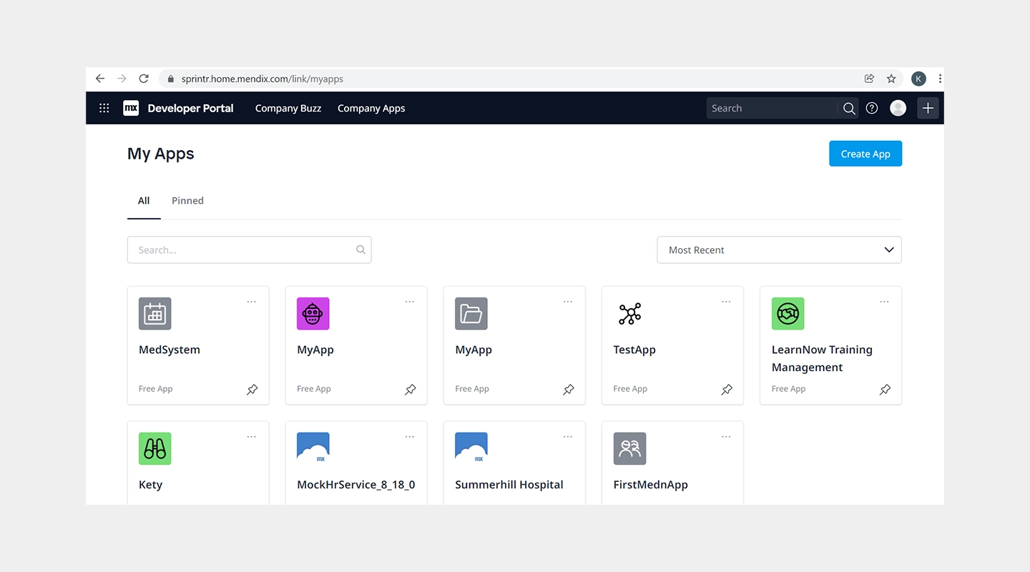Open FirstMednApp card options menu
This screenshot has height=572, width=1030.
click(x=726, y=437)
